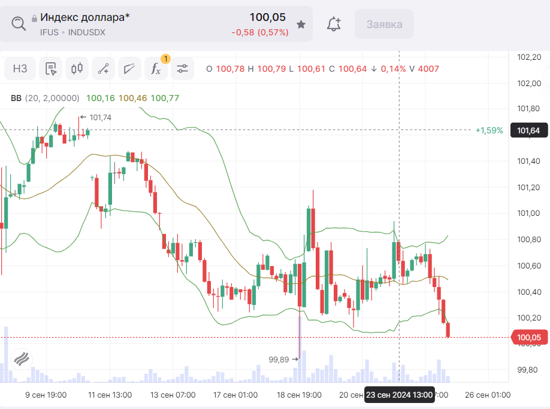This screenshot has width=550, height=409.
Task: Open chart settings sliders icon
Action: (x=182, y=69)
